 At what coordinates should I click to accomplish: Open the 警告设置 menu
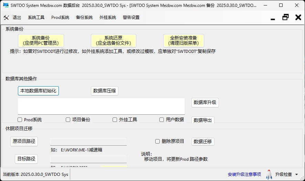[x=131, y=18]
